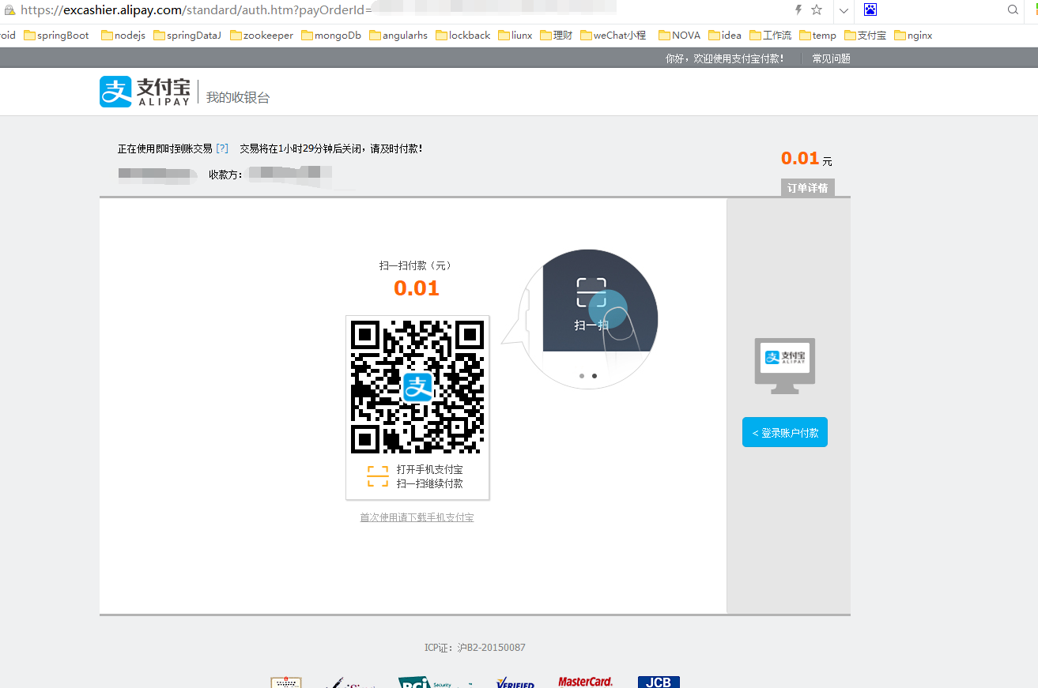
Task: Click the 打开手机支付宝 instruction text
Action: 429,469
